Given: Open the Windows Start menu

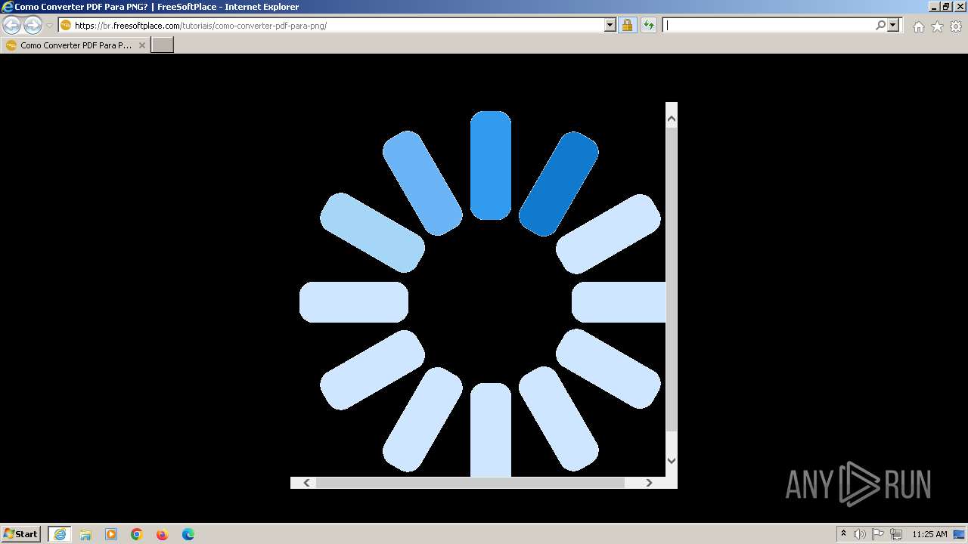Looking at the screenshot, I should coord(20,534).
